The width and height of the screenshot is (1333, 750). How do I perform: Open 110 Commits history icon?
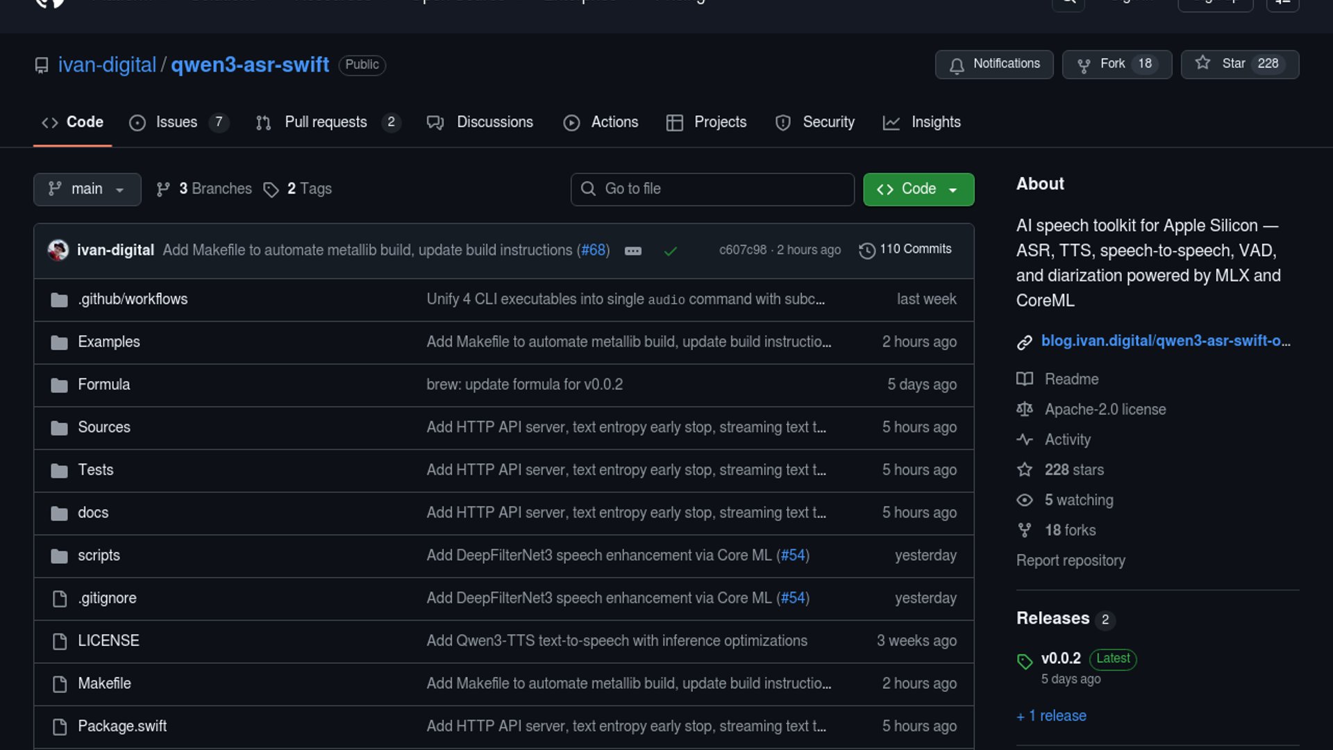866,250
